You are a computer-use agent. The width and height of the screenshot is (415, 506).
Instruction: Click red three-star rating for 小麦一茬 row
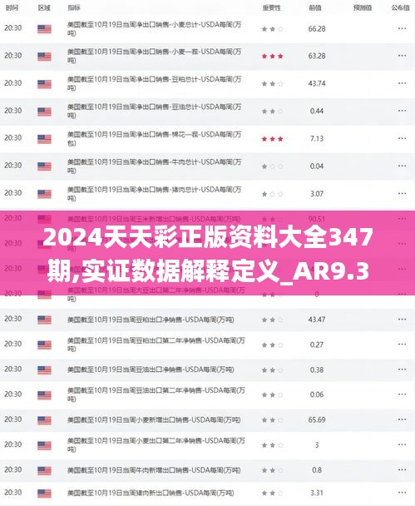(x=273, y=56)
